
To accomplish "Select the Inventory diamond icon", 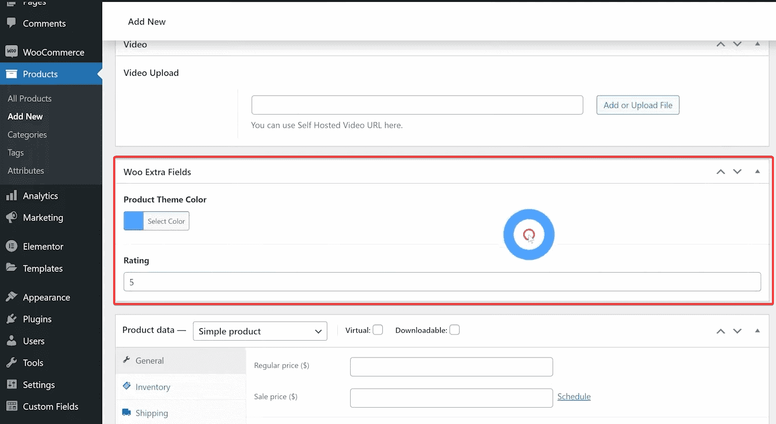I will [126, 387].
